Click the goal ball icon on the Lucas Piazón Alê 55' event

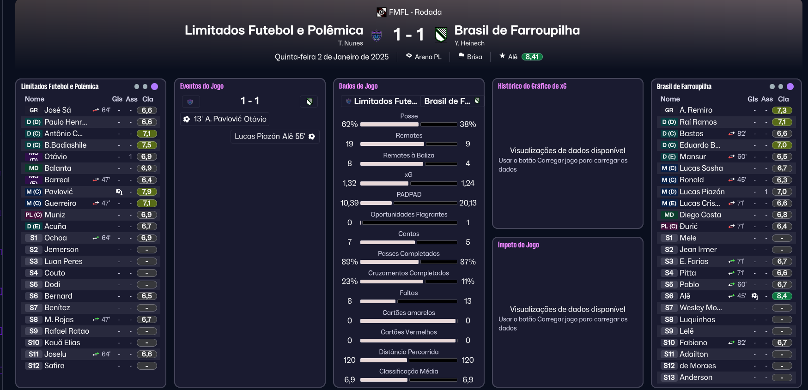pyautogui.click(x=311, y=136)
